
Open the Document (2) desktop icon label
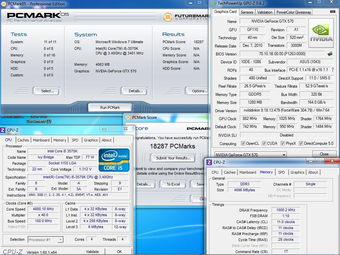pyautogui.click(x=39, y=121)
